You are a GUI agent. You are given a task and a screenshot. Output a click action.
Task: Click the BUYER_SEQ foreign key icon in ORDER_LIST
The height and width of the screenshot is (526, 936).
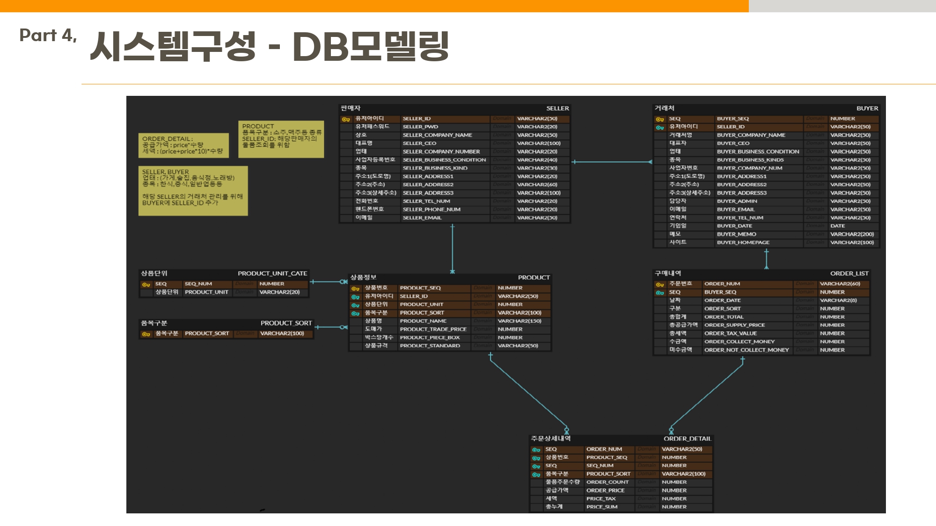(x=660, y=293)
